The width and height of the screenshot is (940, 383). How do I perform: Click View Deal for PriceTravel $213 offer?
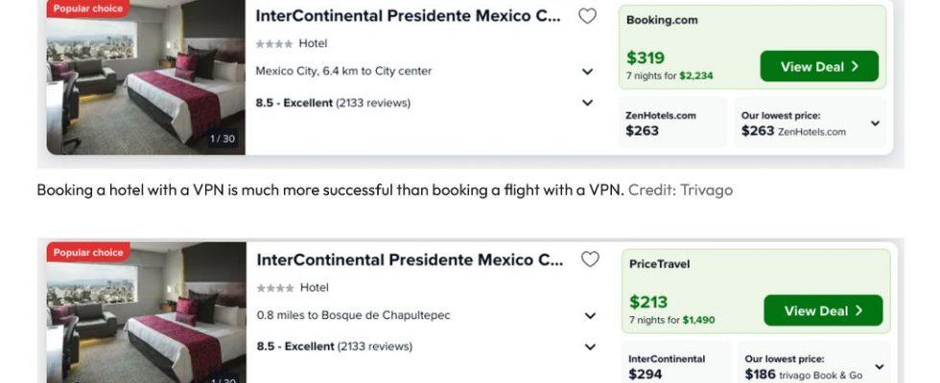(823, 310)
